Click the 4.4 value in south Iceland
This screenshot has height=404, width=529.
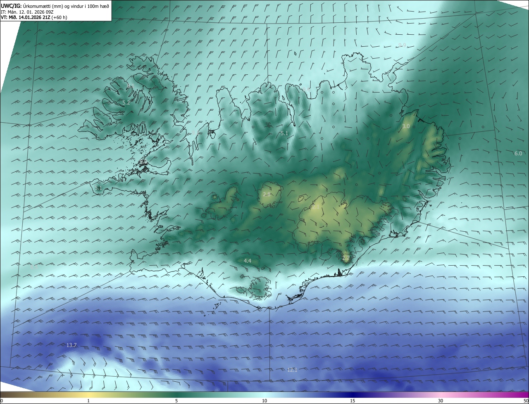[247, 261]
